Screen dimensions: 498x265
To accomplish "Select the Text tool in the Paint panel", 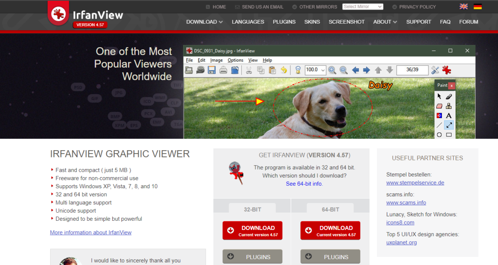I will pyautogui.click(x=449, y=115).
